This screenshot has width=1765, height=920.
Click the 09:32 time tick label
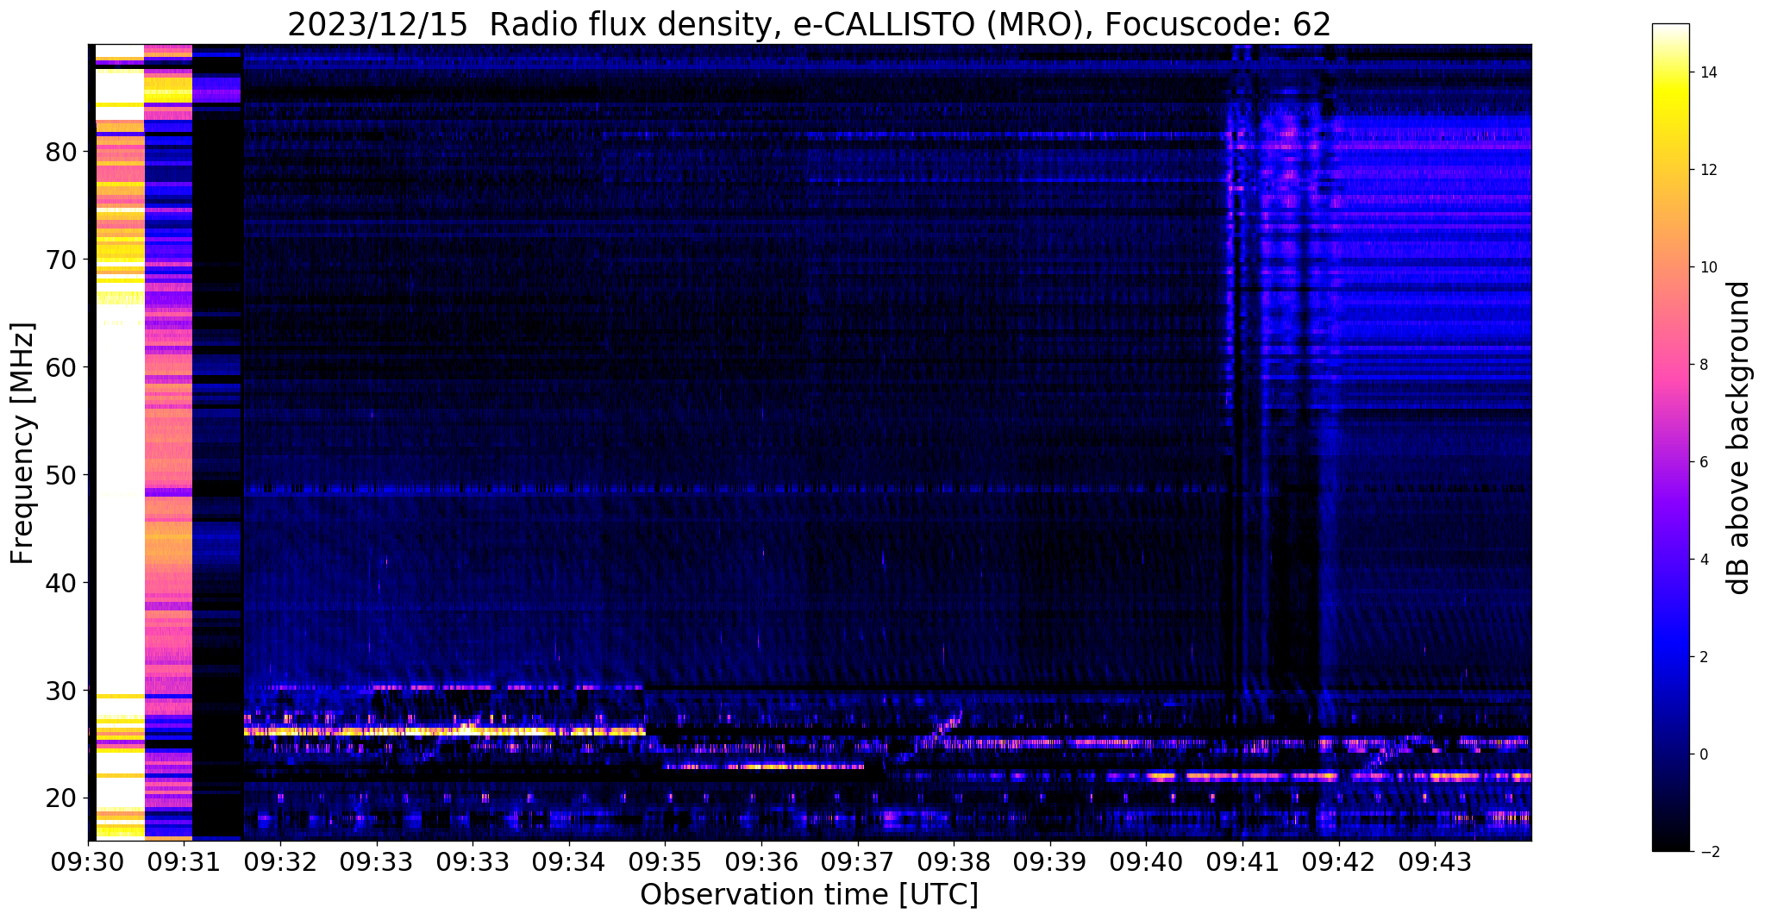click(x=280, y=861)
